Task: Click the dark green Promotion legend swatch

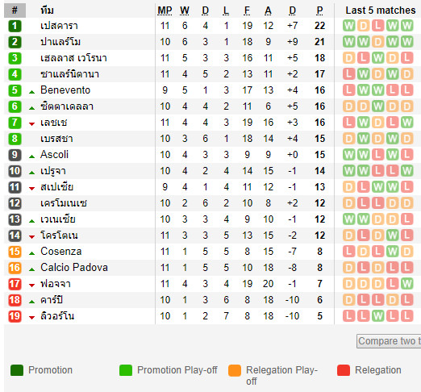Action: [17, 370]
